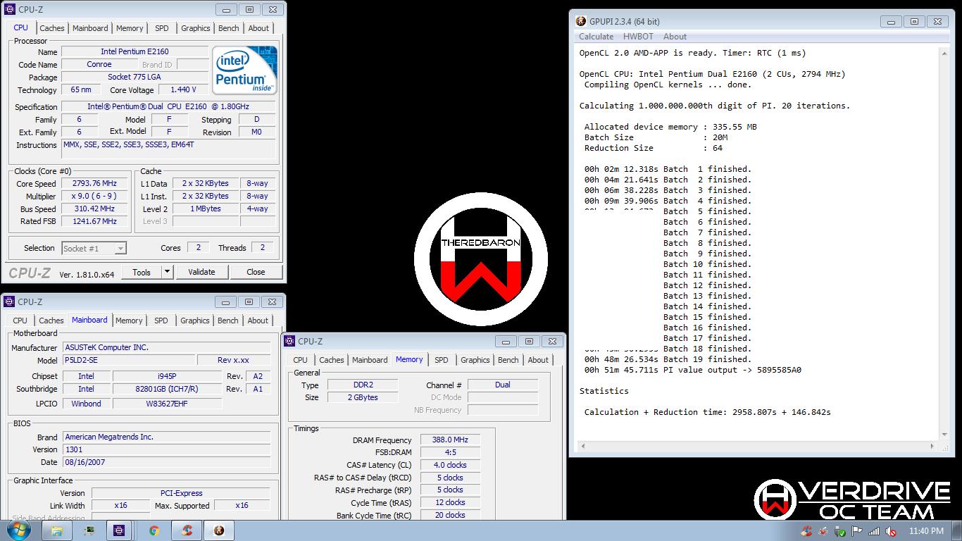962x541 pixels.
Task: Open About tab in top CPU-Z window
Action: click(258, 28)
